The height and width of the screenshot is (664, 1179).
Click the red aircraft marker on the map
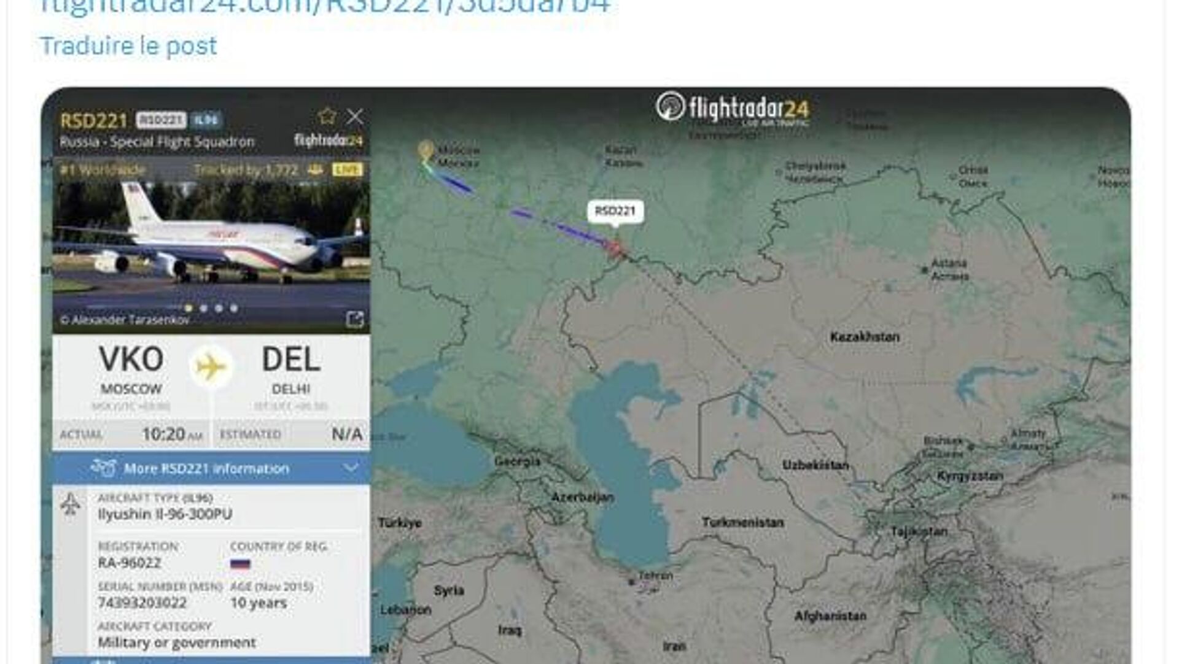[x=615, y=249]
